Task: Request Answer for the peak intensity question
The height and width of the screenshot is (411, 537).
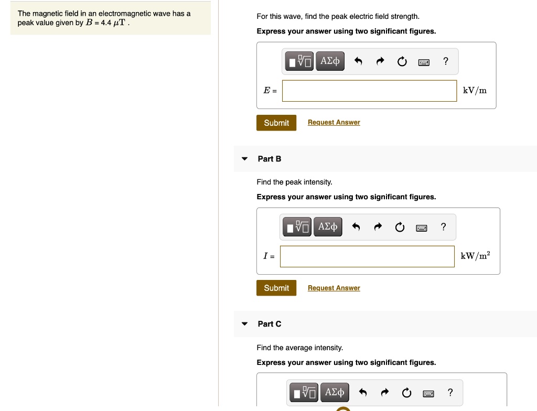Action: tap(334, 288)
